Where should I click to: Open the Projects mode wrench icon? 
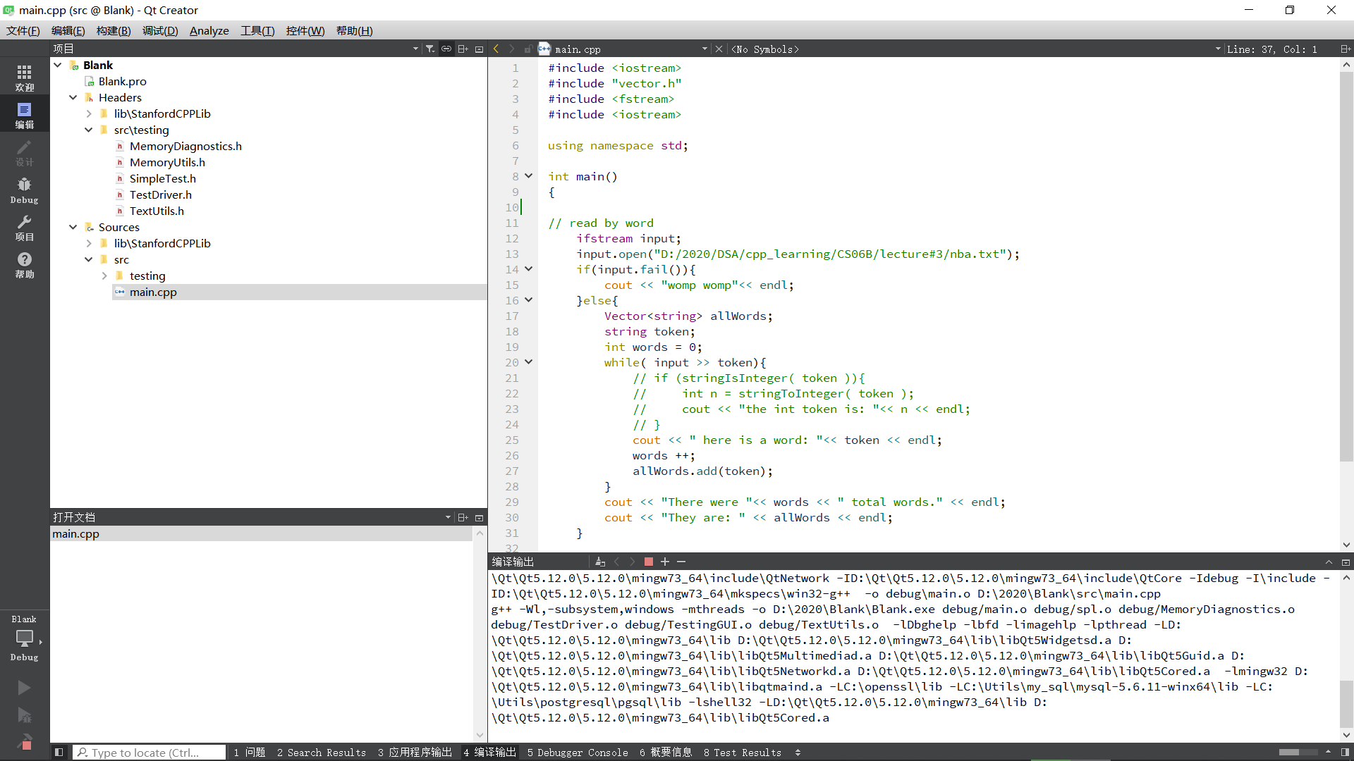coord(24,227)
